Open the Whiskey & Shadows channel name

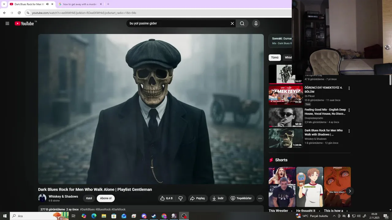coord(63,196)
